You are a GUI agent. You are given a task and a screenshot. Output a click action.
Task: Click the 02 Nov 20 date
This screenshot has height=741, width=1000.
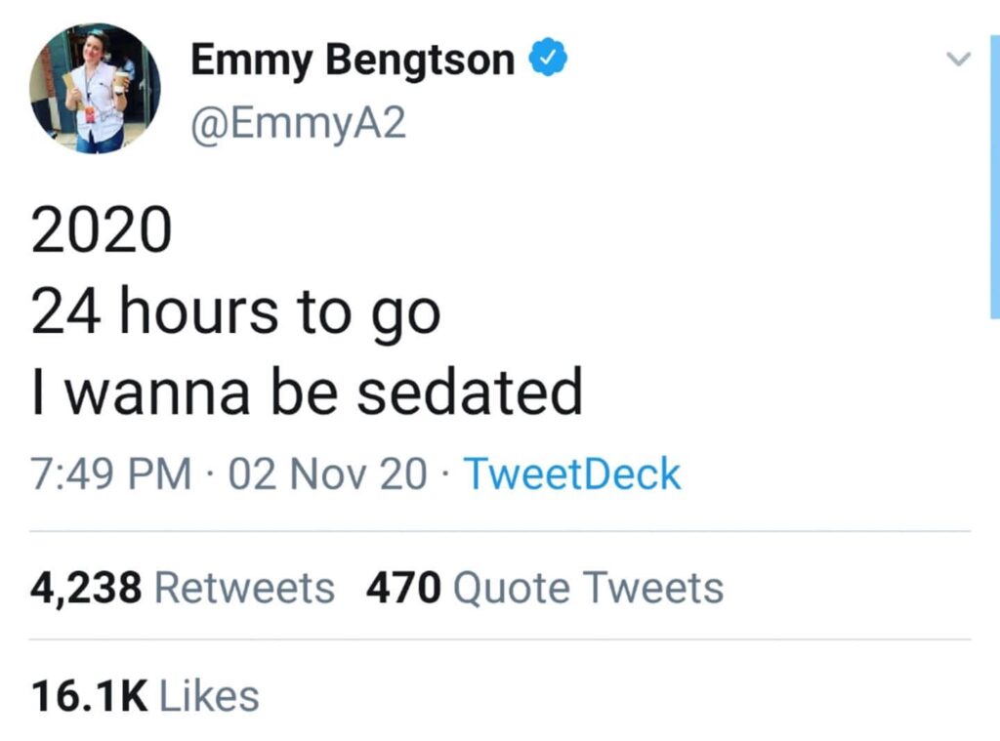[x=327, y=474]
